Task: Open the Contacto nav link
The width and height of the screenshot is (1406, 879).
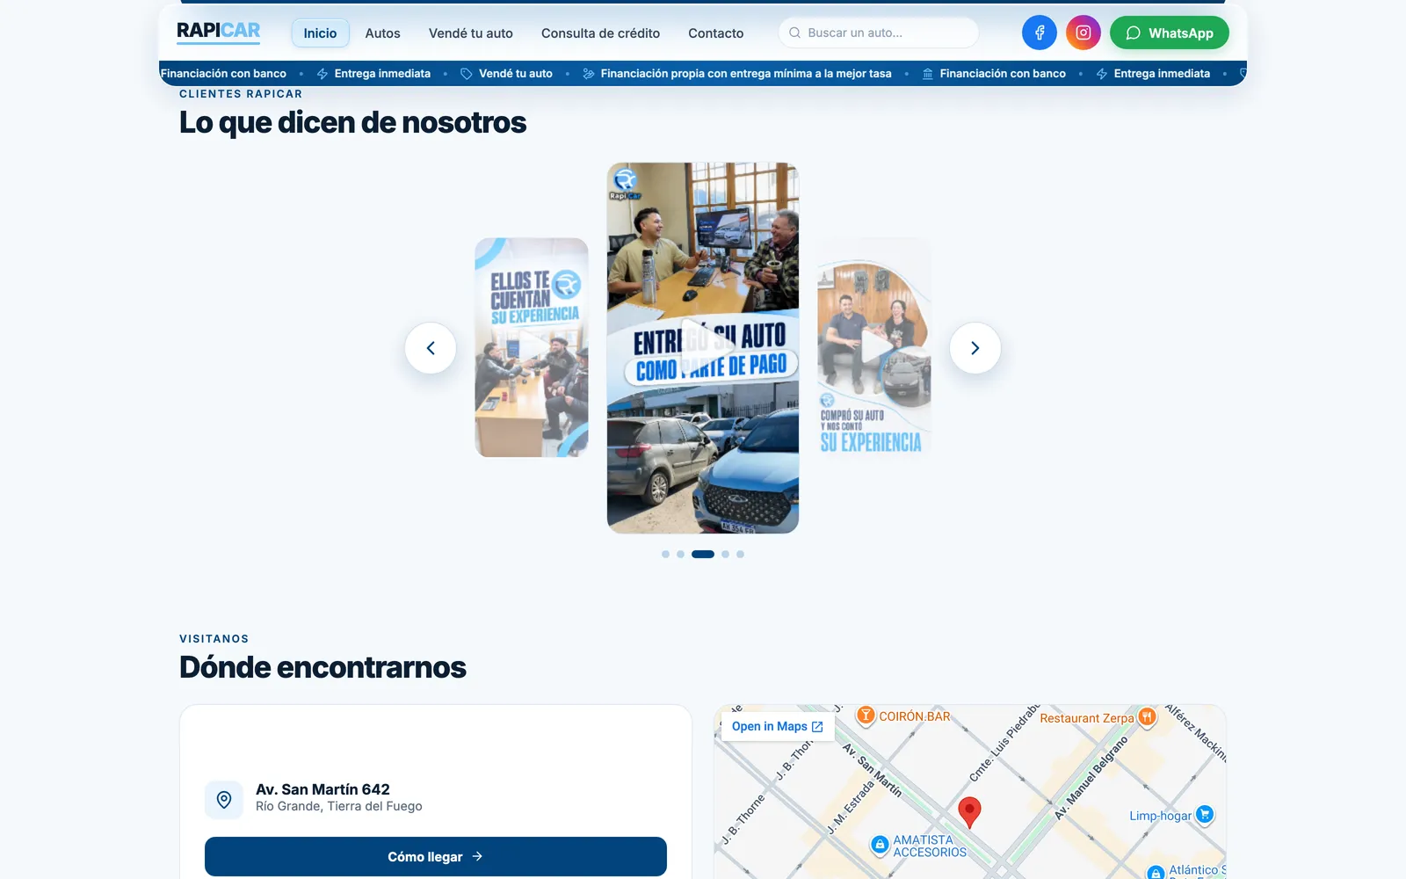Action: [x=715, y=33]
